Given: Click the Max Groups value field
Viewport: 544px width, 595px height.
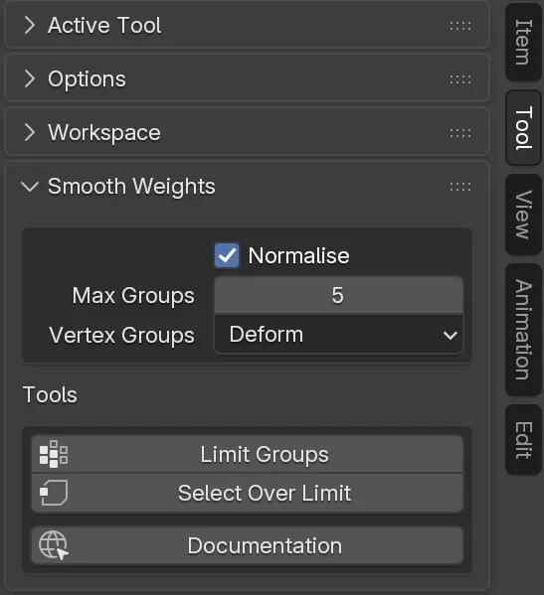Looking at the screenshot, I should pyautogui.click(x=338, y=295).
